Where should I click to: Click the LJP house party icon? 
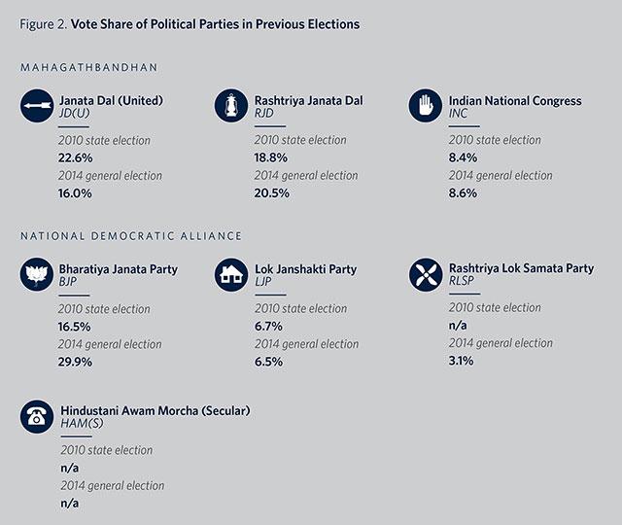231,274
